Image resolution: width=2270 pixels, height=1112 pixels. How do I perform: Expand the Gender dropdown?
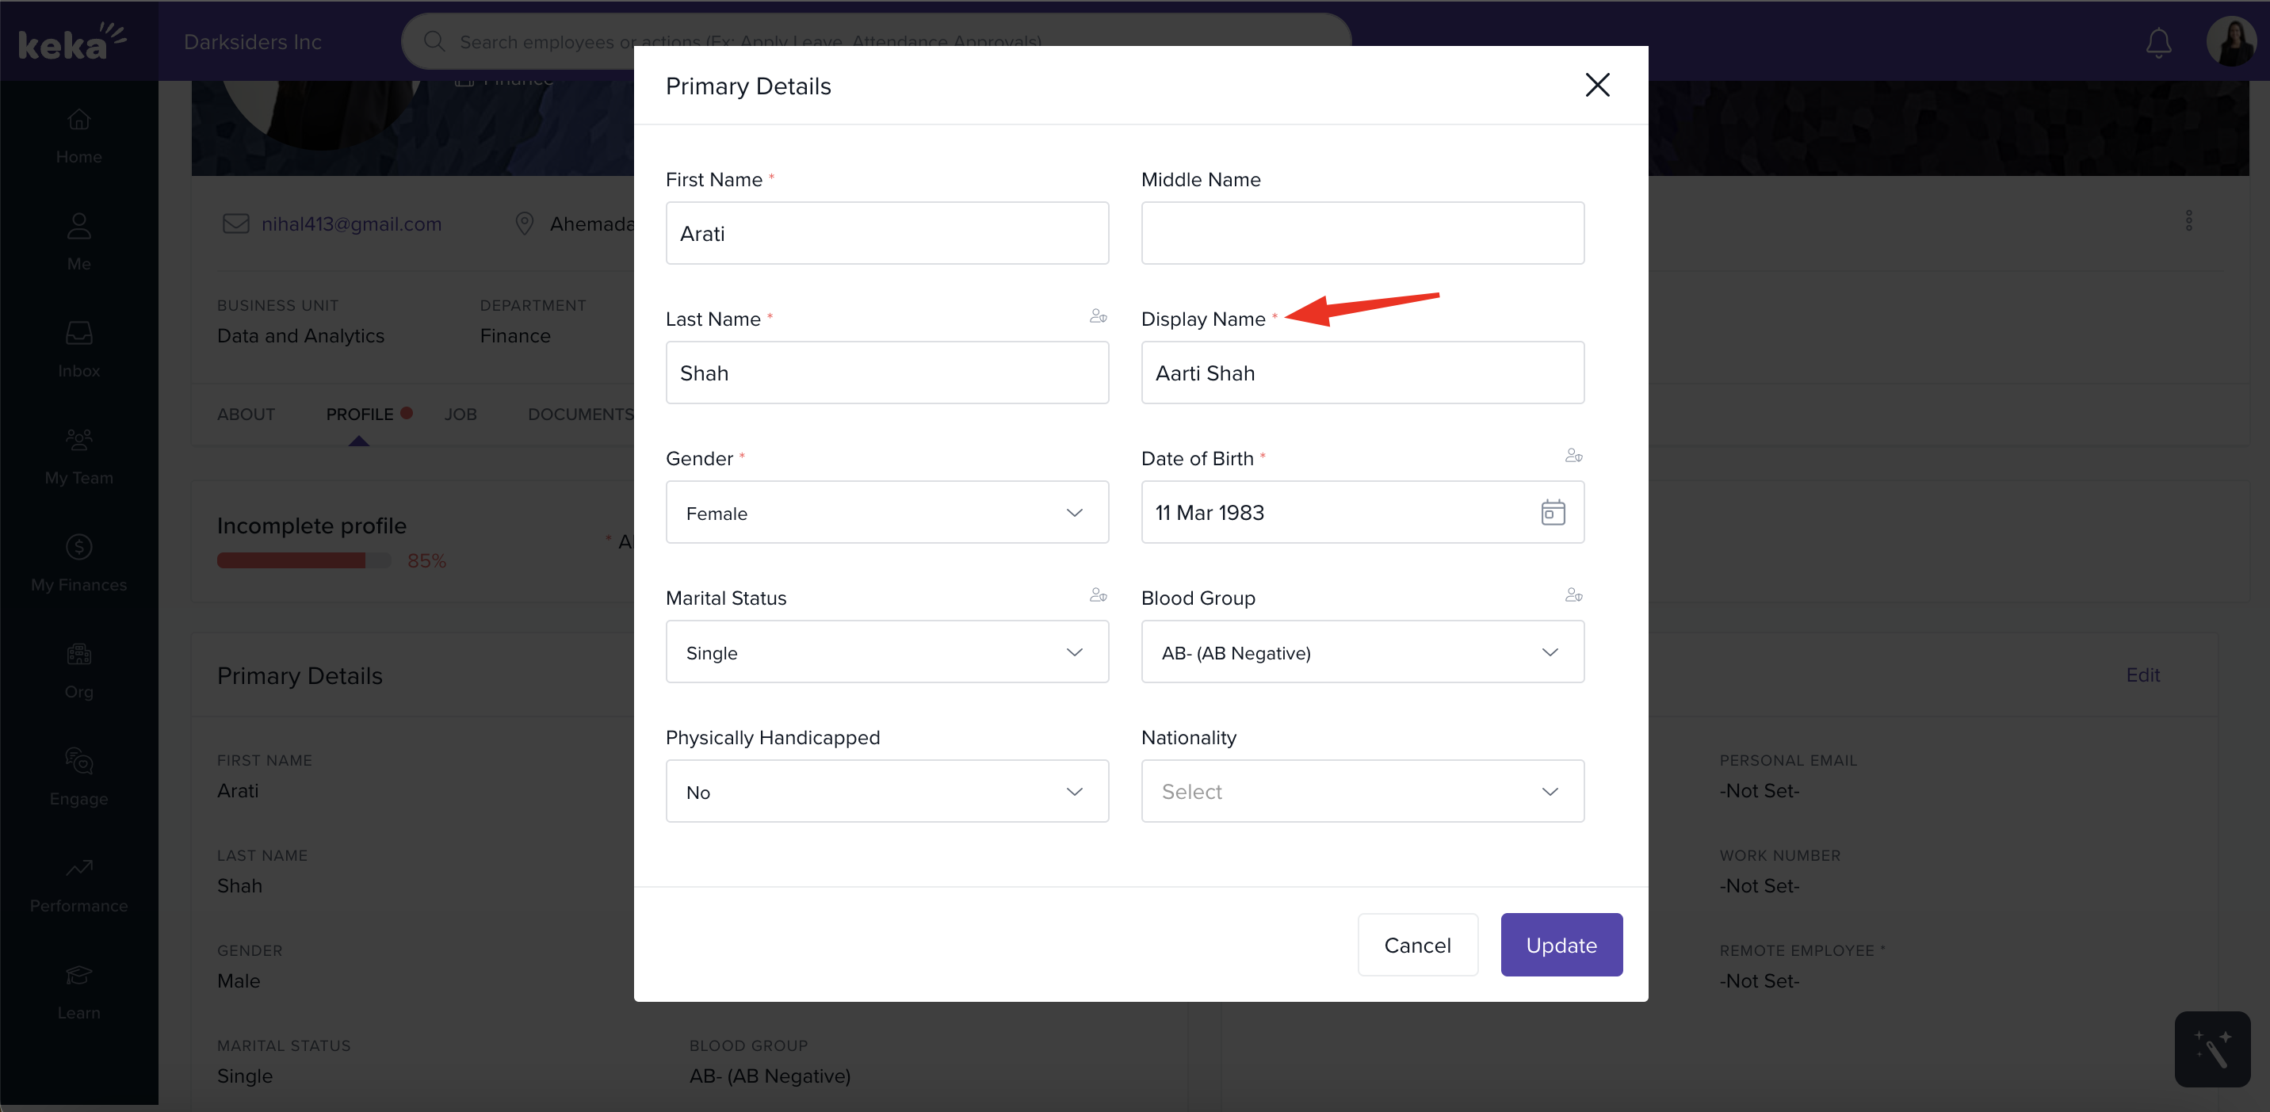tap(886, 512)
